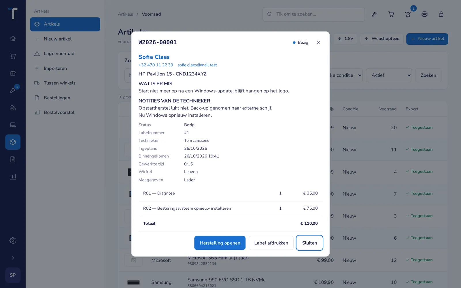Open Bestellingen menu item
This screenshot has width=461, height=288.
point(65,98)
